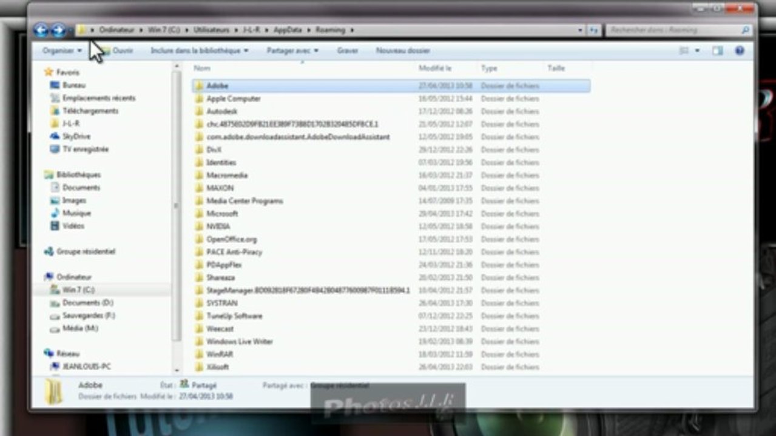776x436 pixels.
Task: Open Bureau in the Favoris list
Action: 73,85
